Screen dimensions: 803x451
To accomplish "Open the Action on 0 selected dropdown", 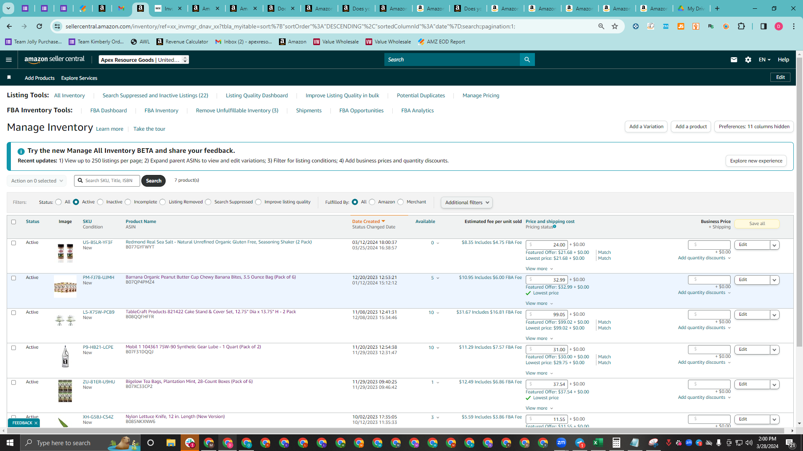I will [36, 181].
